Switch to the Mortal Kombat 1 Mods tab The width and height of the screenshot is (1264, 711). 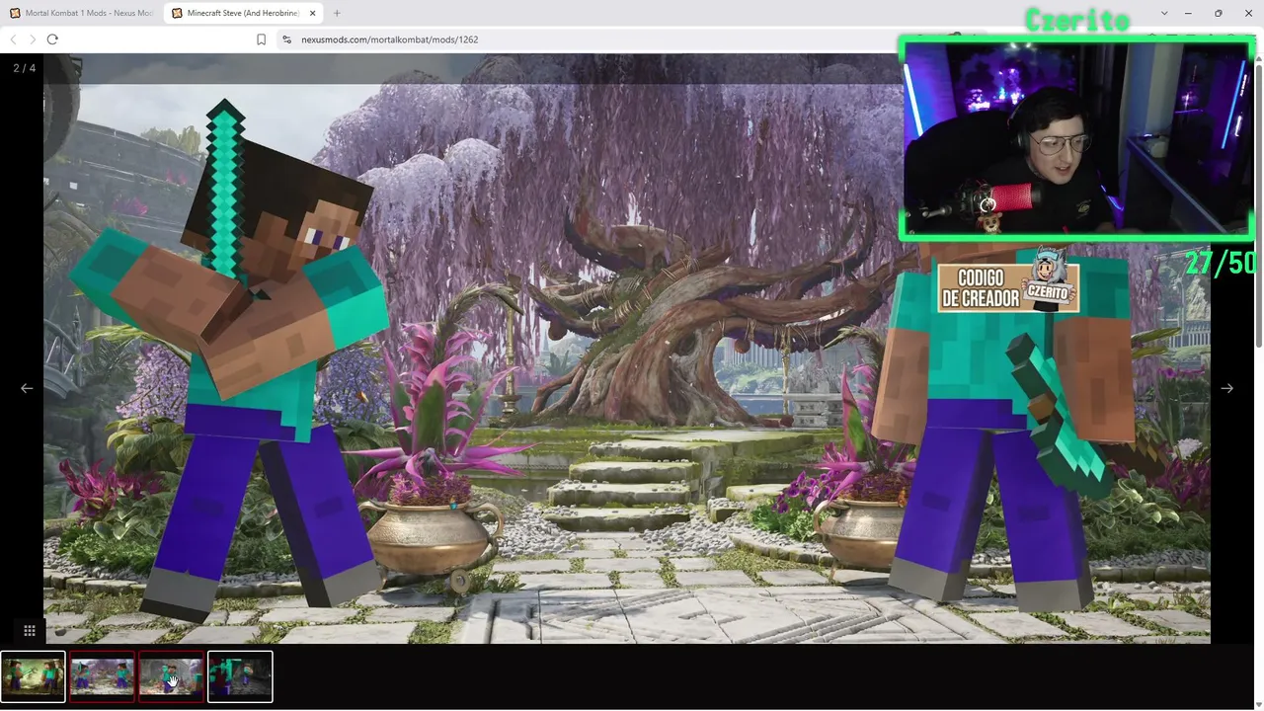pos(82,13)
